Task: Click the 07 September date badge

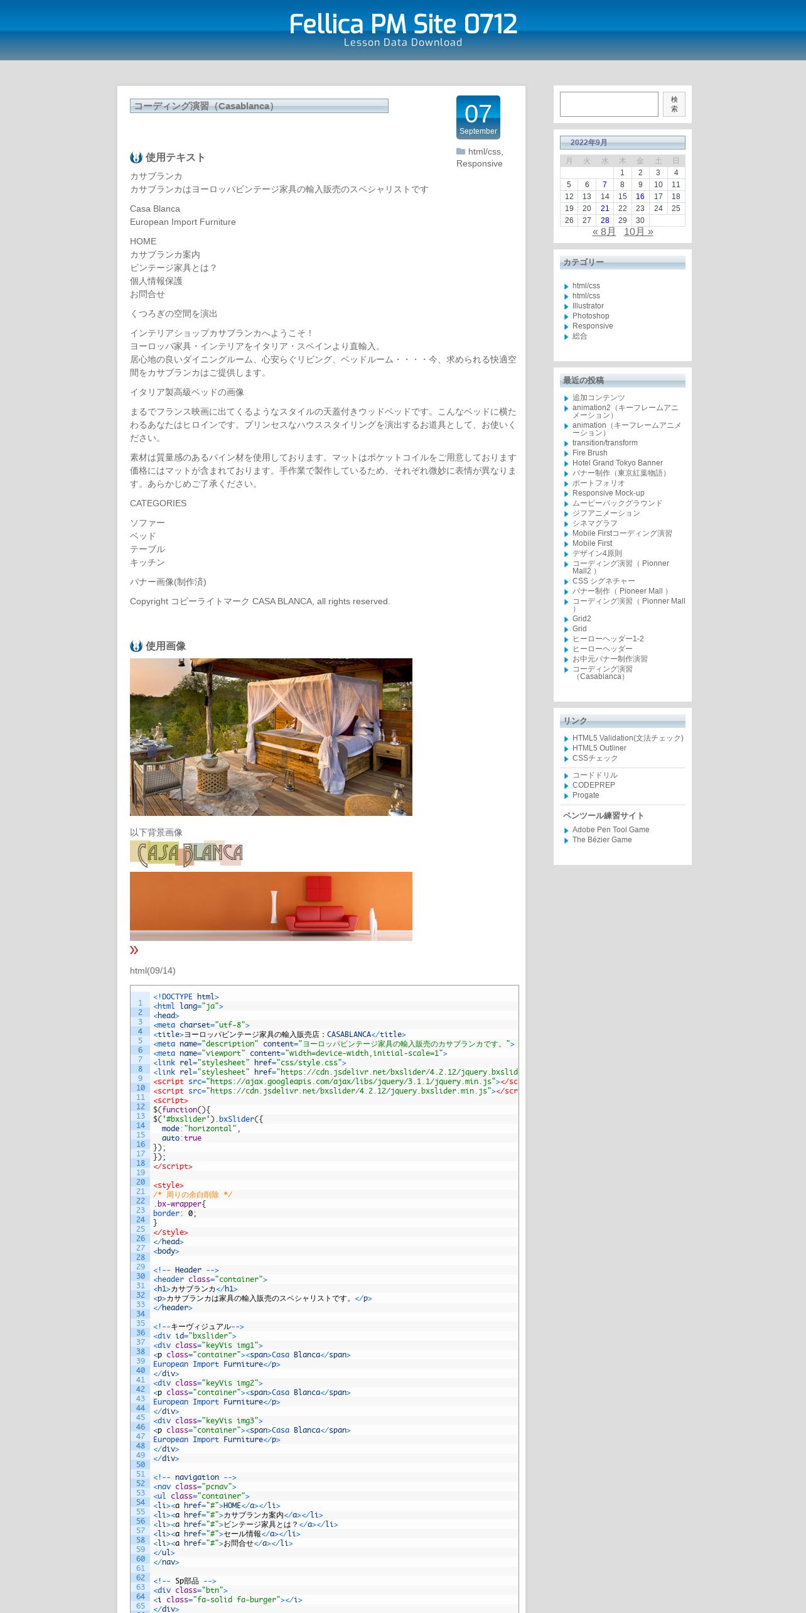Action: click(478, 117)
